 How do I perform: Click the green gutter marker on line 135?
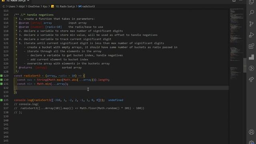click(x=2, y=100)
